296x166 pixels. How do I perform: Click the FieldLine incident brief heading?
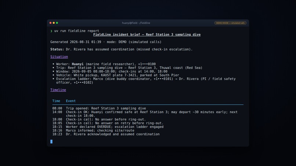tap(147, 34)
